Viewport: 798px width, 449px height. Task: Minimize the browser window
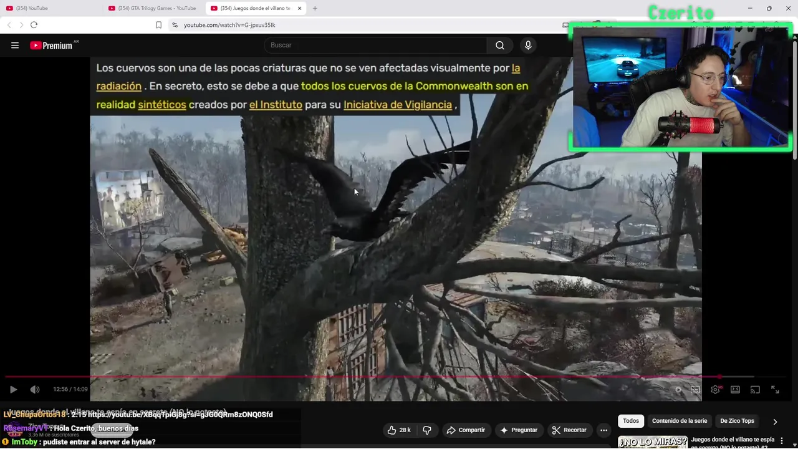750,8
